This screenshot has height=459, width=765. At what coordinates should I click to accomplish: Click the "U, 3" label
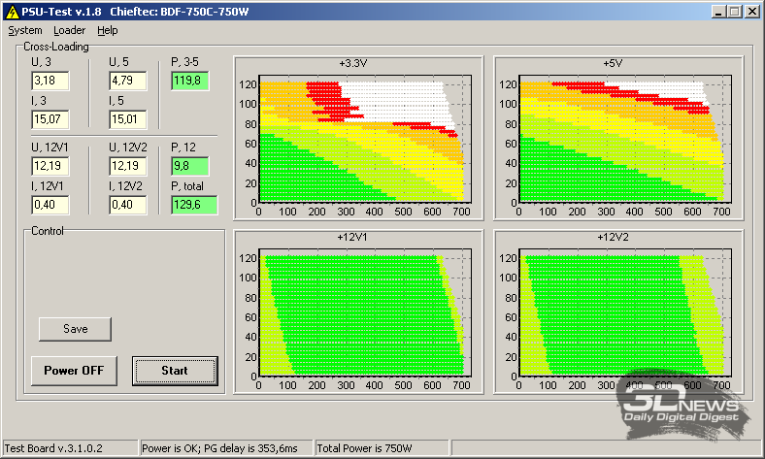pos(41,62)
